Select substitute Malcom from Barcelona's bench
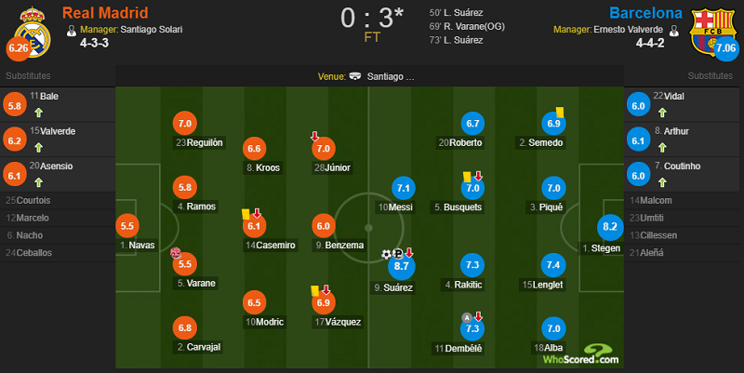 tap(682, 200)
